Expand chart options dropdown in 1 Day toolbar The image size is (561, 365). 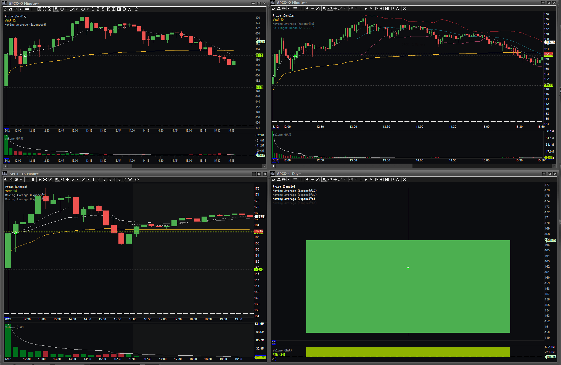click(289, 179)
